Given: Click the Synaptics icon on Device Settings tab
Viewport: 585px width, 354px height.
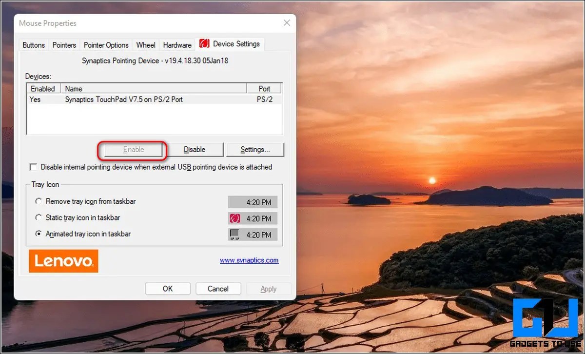Looking at the screenshot, I should point(204,44).
